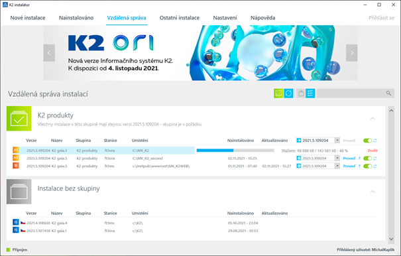Click Přihlásit se link
401x256 pixels.
click(x=382, y=18)
